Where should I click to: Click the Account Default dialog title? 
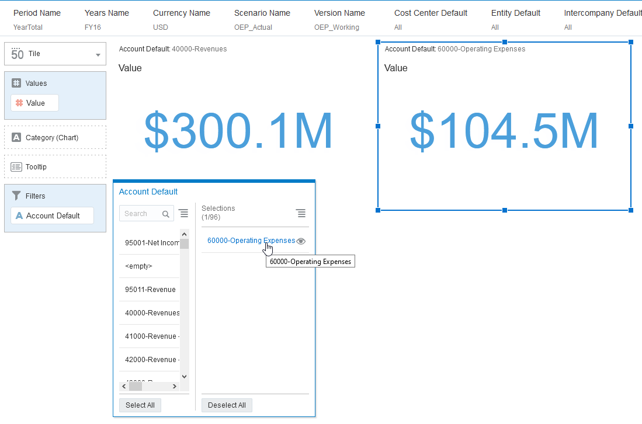tap(148, 192)
